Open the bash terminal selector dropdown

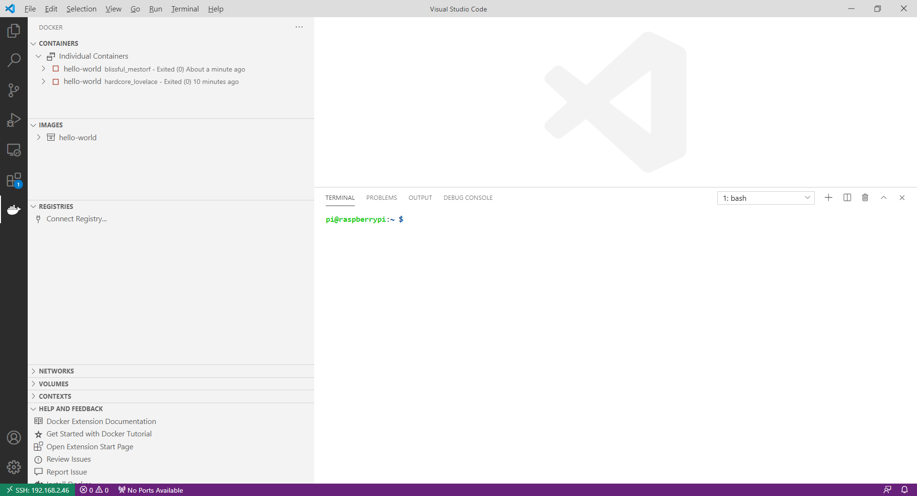766,198
